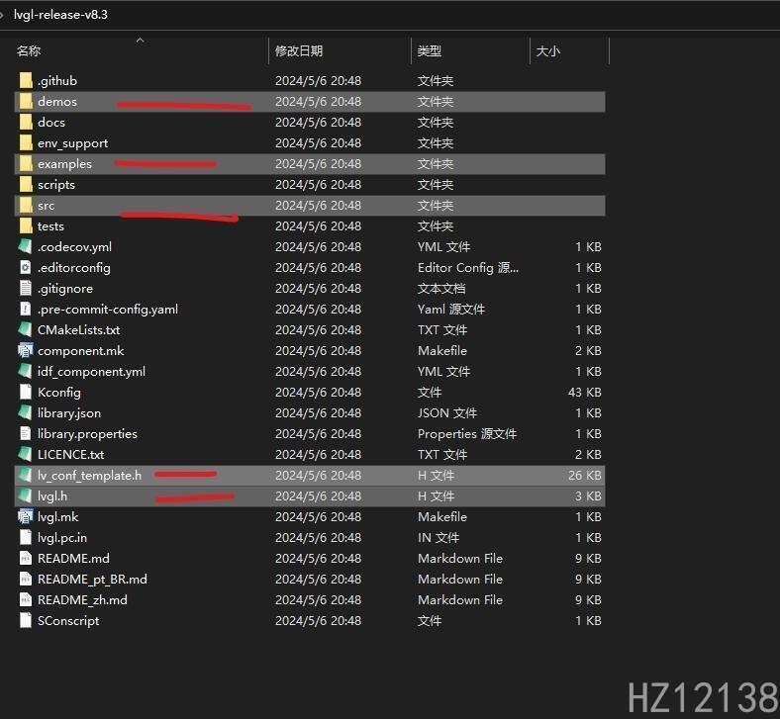Select the file name LICENCE.txt
The width and height of the screenshot is (780, 719).
pyautogui.click(x=70, y=455)
